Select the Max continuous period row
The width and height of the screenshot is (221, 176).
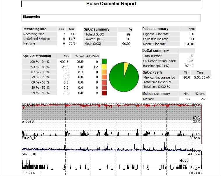[x=159, y=77]
